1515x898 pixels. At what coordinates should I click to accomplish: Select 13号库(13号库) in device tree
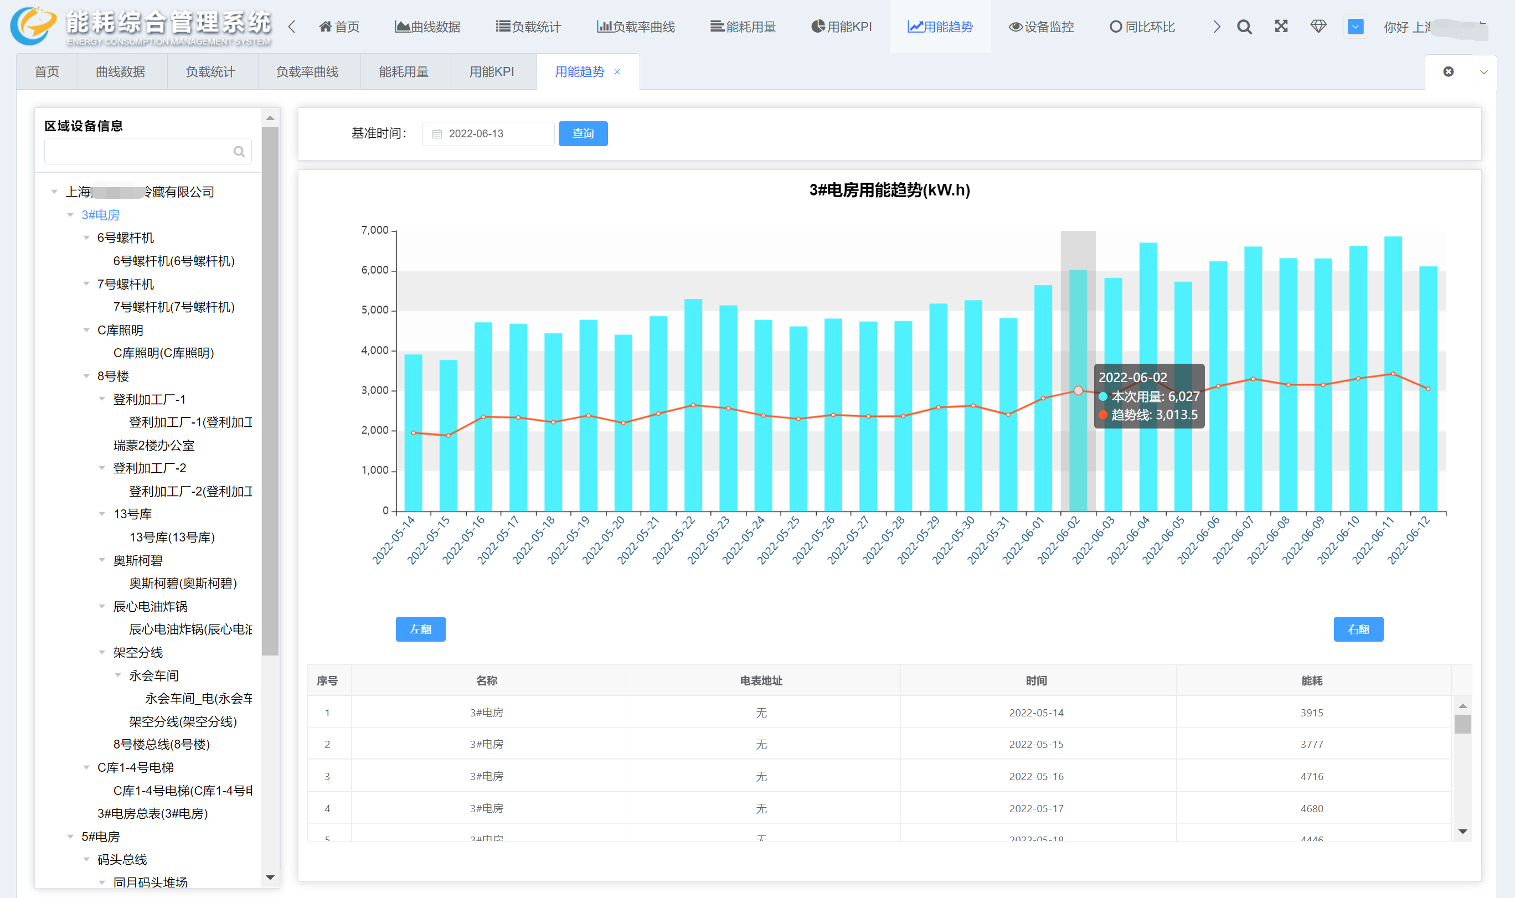(x=172, y=538)
